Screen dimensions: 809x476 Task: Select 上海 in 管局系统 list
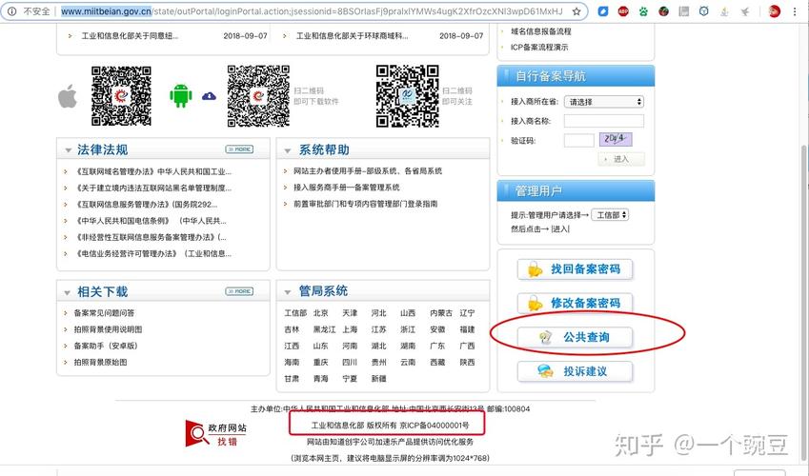tap(350, 329)
